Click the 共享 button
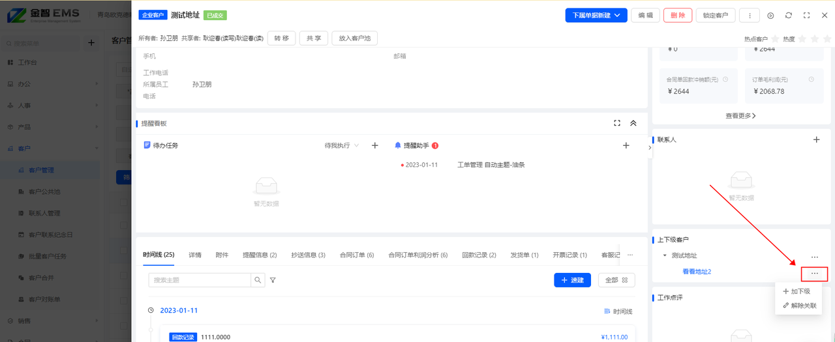Viewport: 835px width, 342px height. click(x=314, y=38)
